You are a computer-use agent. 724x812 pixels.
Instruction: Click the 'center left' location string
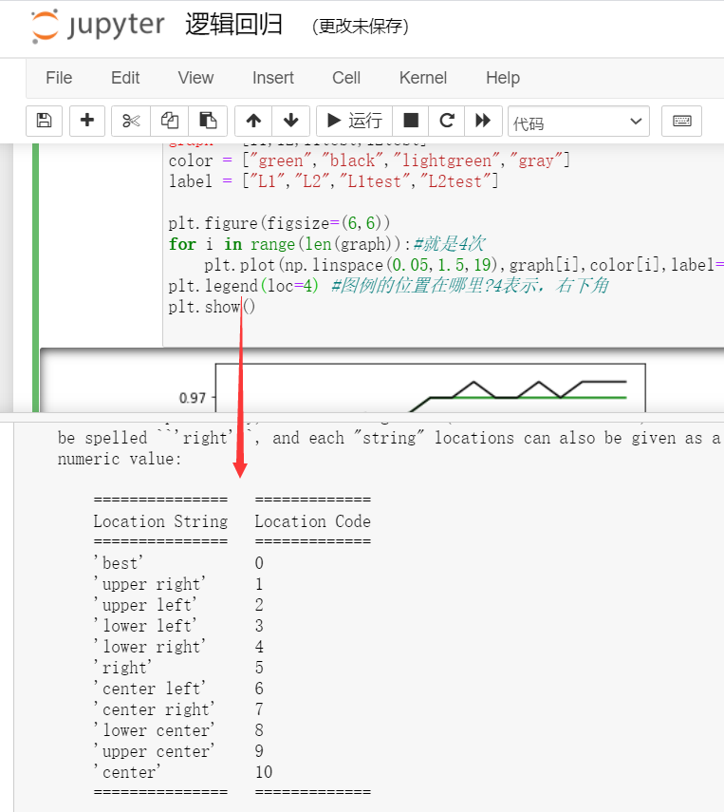coord(150,689)
